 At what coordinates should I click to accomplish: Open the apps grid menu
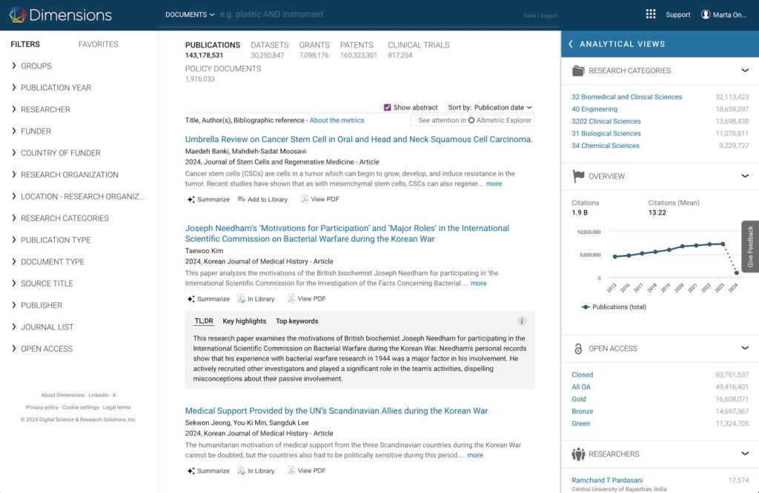(651, 14)
